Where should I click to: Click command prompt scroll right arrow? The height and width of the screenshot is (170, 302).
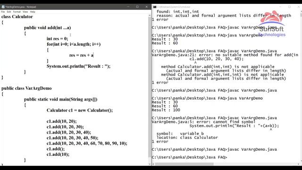tap(299, 164)
